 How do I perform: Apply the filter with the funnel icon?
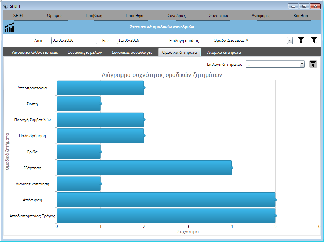[301, 40]
